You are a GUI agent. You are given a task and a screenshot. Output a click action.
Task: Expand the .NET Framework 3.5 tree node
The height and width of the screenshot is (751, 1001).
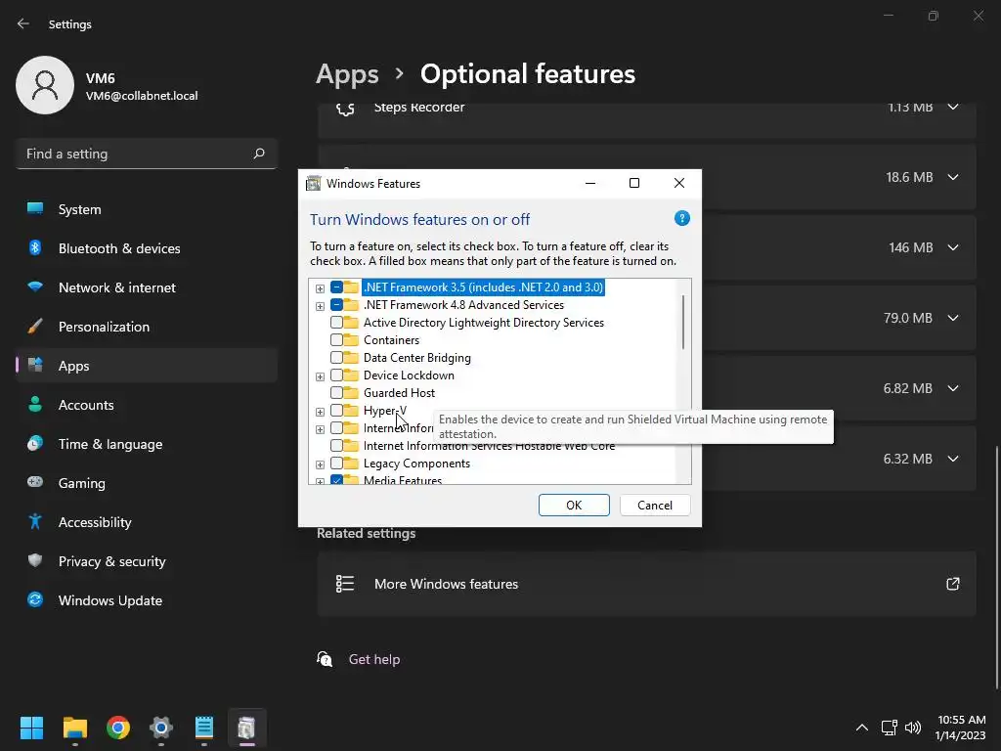(320, 288)
